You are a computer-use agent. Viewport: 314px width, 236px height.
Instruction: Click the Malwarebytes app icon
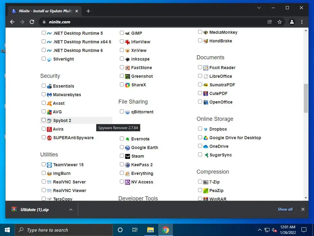49,95
